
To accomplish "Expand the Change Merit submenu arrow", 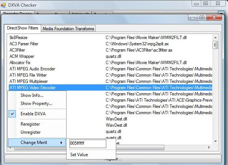I will coord(61,143).
